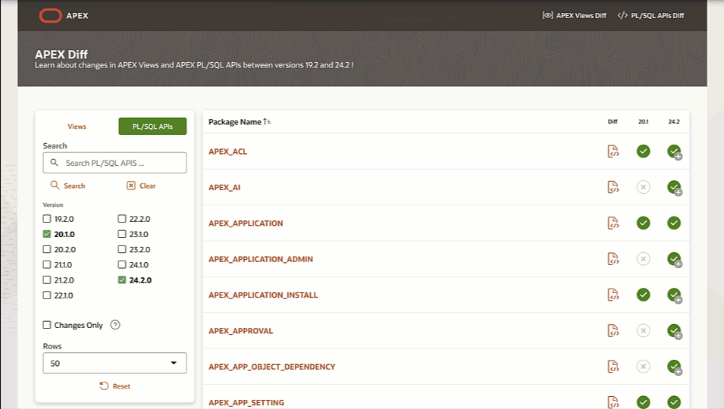
Task: Click the 20.1 column header
Action: [x=643, y=122]
